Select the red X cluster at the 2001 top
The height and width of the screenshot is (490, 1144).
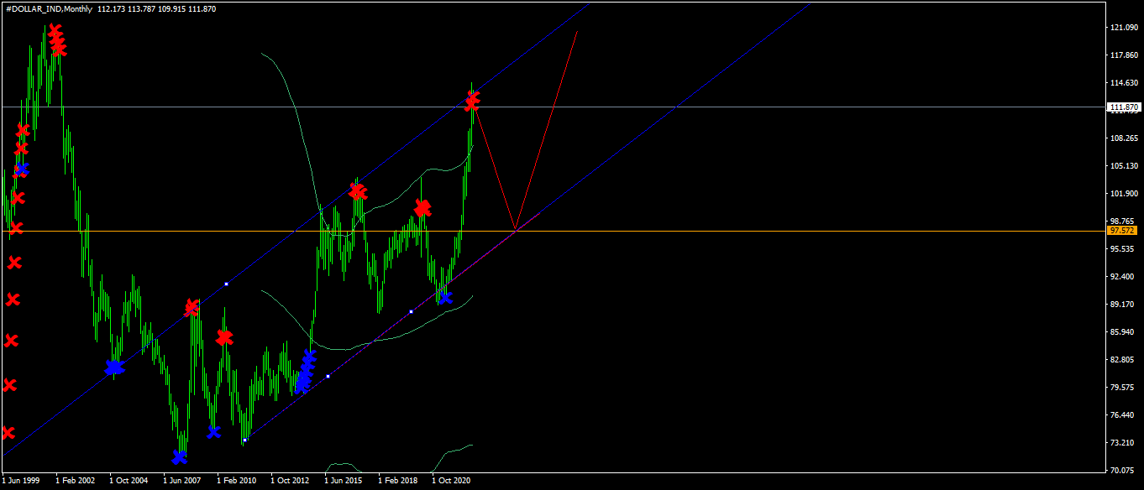pyautogui.click(x=57, y=39)
